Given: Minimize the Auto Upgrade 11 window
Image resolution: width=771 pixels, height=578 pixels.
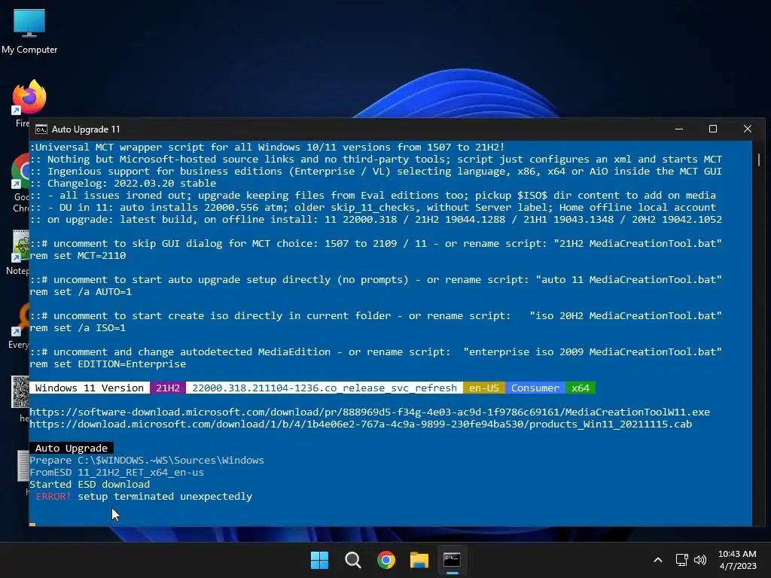Looking at the screenshot, I should [x=679, y=129].
